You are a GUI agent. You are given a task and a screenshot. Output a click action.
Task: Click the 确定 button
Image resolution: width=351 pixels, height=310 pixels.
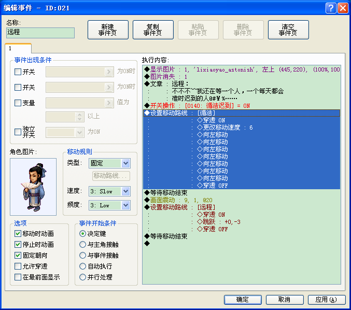tap(243, 300)
